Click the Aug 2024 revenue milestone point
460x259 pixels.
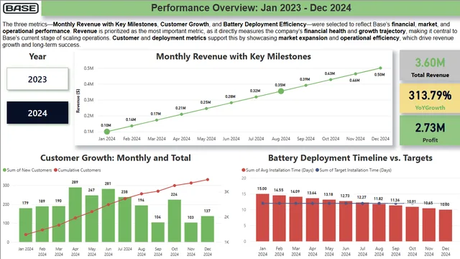coord(281,91)
